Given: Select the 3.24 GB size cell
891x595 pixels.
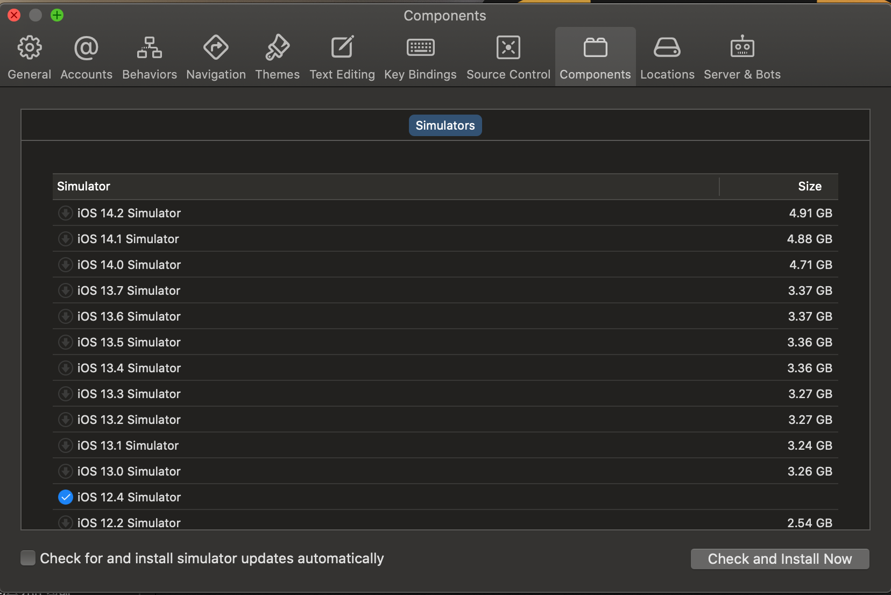Looking at the screenshot, I should 810,445.
